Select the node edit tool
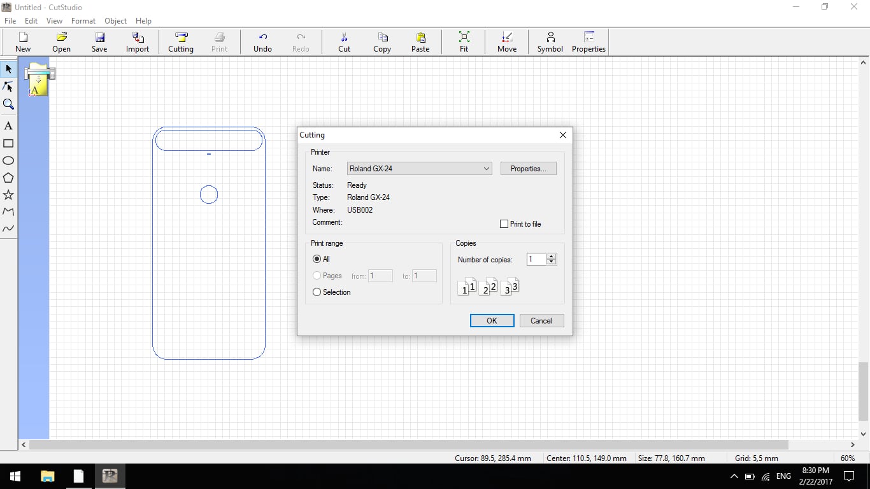Screen dimensions: 870x489 tap(8, 87)
